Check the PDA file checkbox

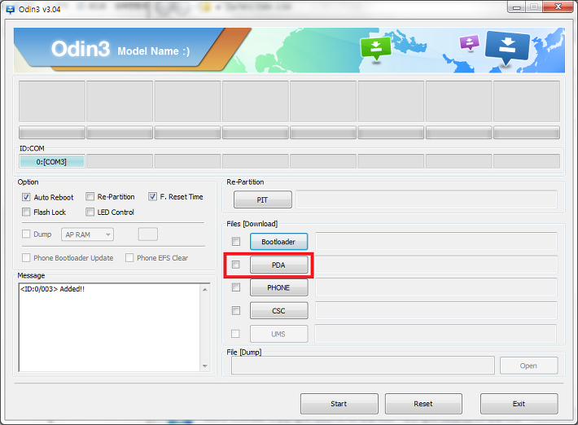point(236,265)
